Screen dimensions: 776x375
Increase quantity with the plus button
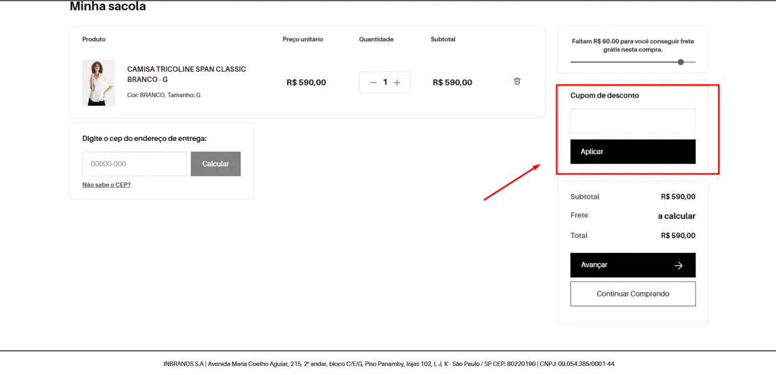[x=397, y=82]
